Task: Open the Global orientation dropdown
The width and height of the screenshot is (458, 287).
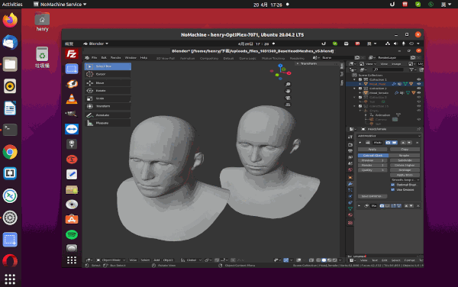Action: (192, 260)
